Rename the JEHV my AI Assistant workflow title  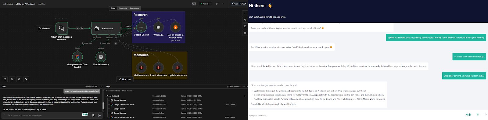click(x=26, y=4)
